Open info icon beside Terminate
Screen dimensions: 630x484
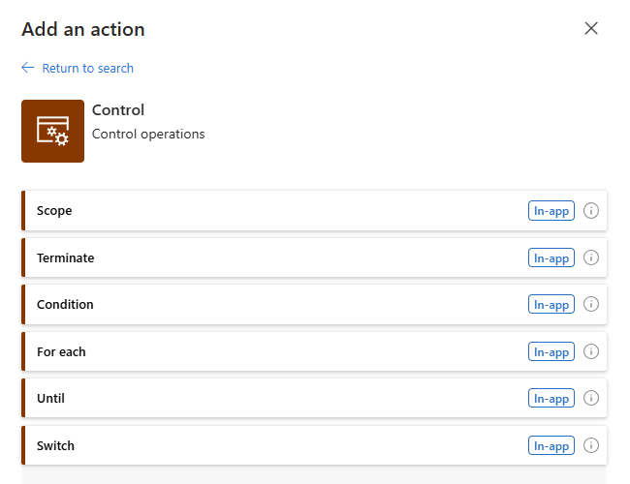point(590,257)
